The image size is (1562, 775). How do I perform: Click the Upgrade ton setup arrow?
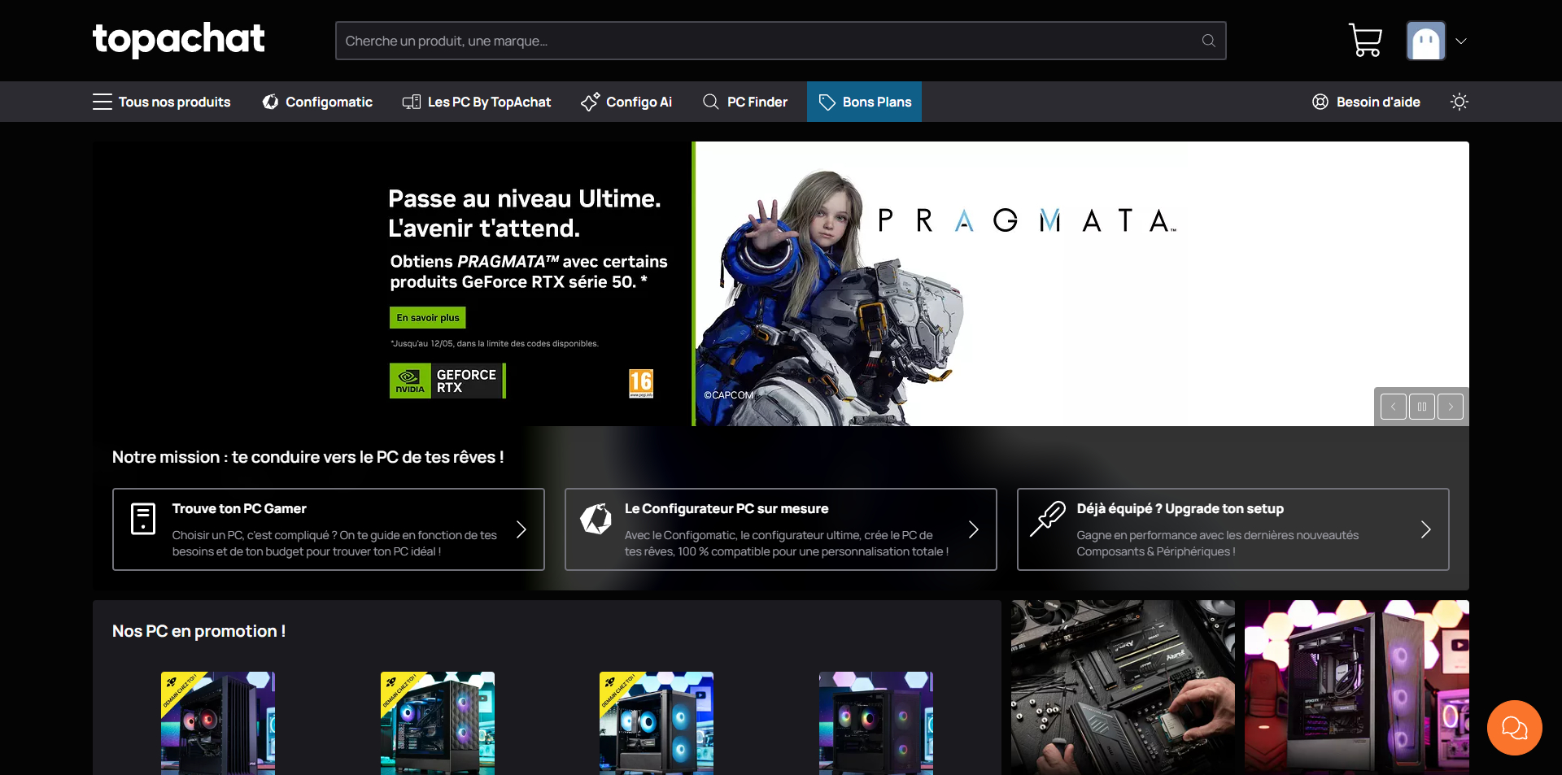(x=1426, y=529)
